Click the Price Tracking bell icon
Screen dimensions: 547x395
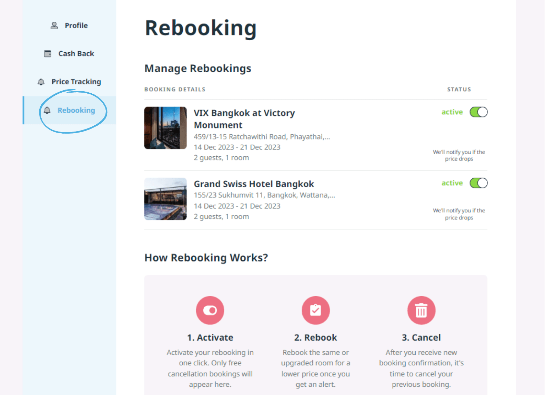click(41, 82)
